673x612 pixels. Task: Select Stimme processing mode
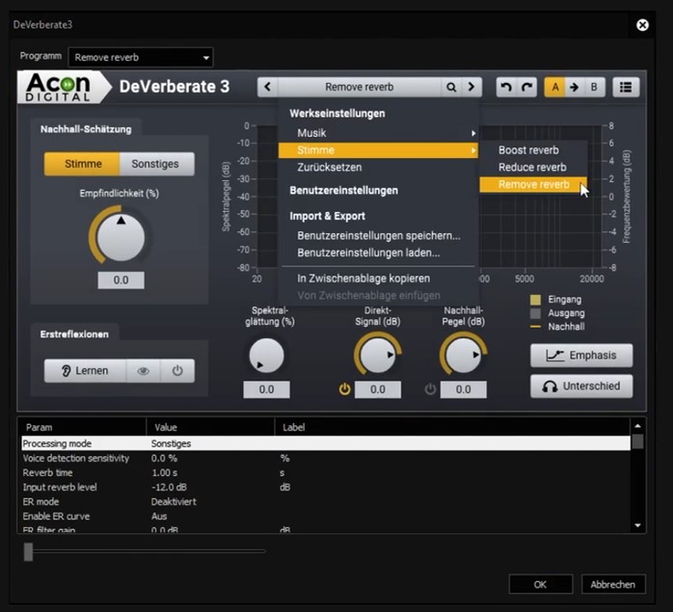[x=82, y=164]
